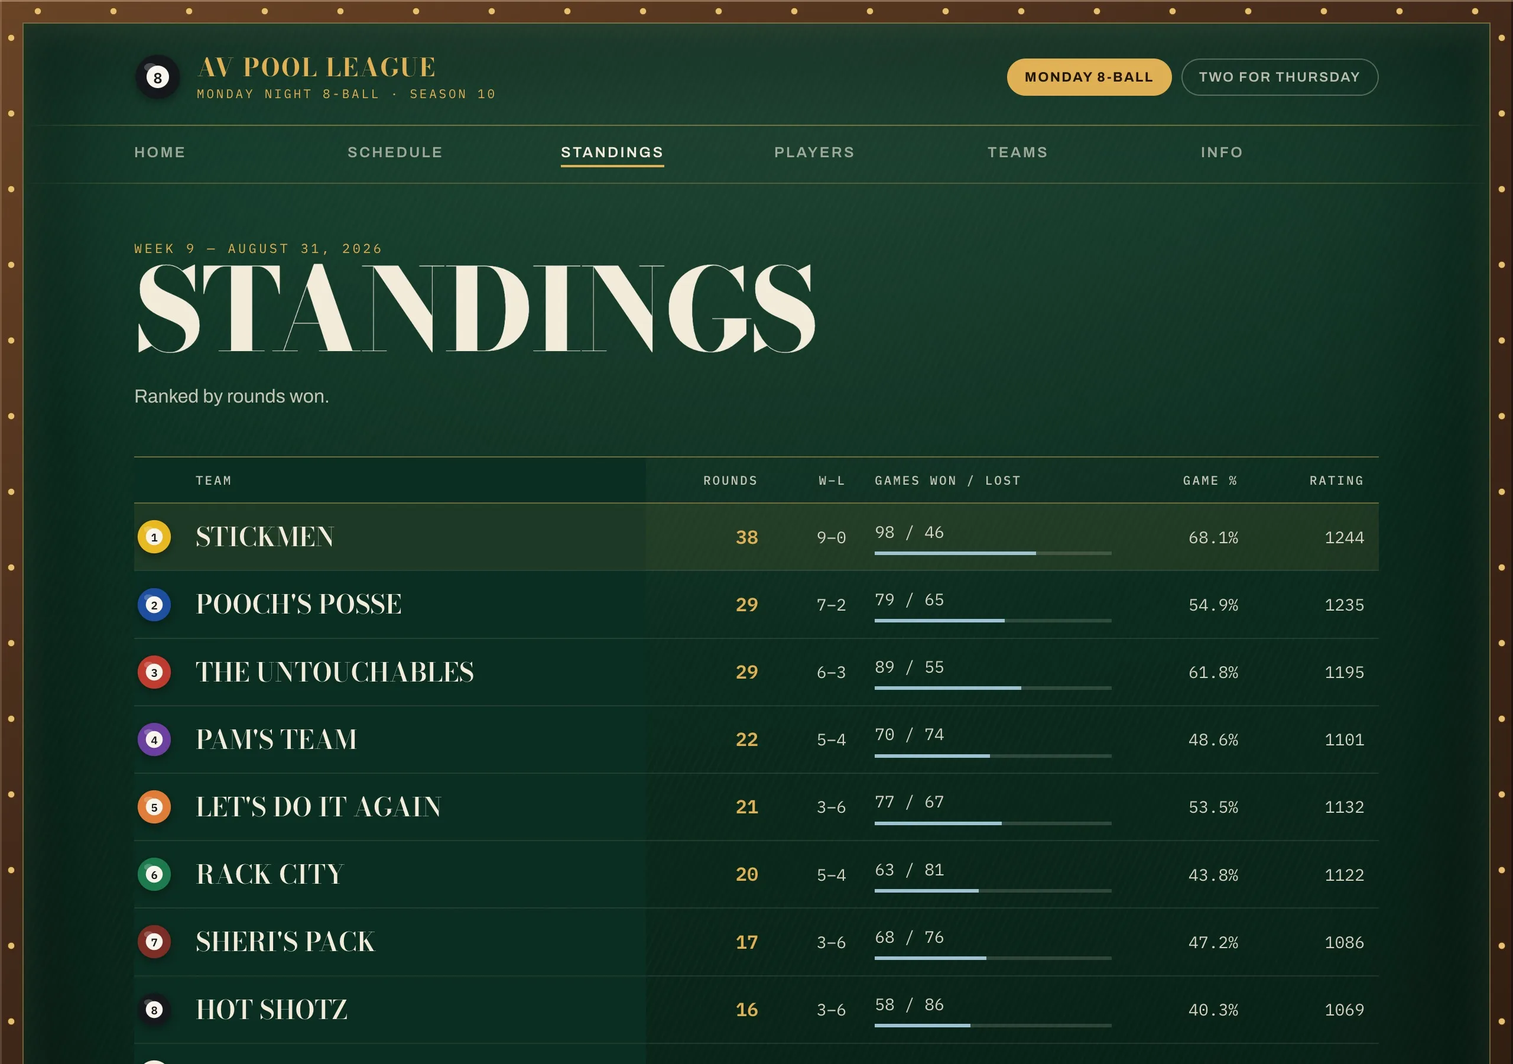Click the Rating column header
This screenshot has width=1513, height=1064.
pyautogui.click(x=1336, y=481)
